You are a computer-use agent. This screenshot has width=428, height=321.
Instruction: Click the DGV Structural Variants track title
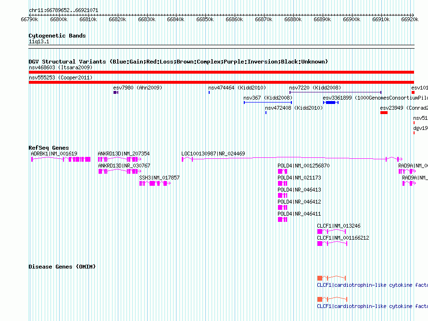pos(178,62)
